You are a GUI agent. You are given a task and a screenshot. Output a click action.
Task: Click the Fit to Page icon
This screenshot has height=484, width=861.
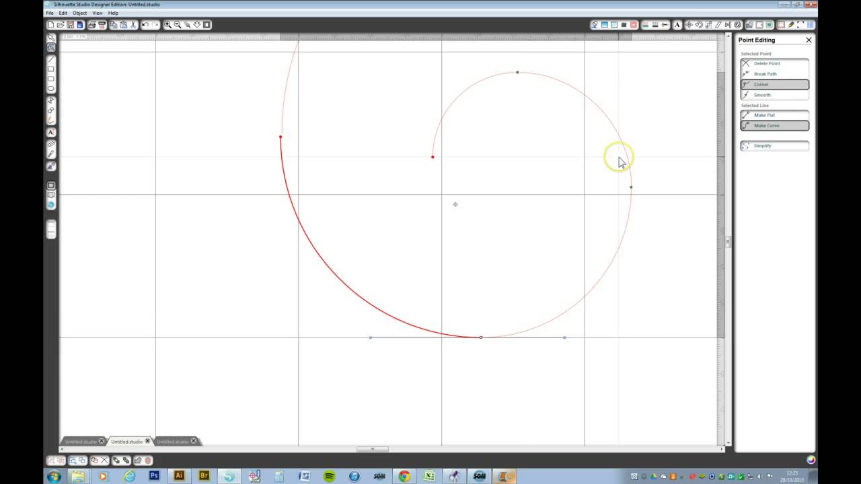[x=207, y=25]
